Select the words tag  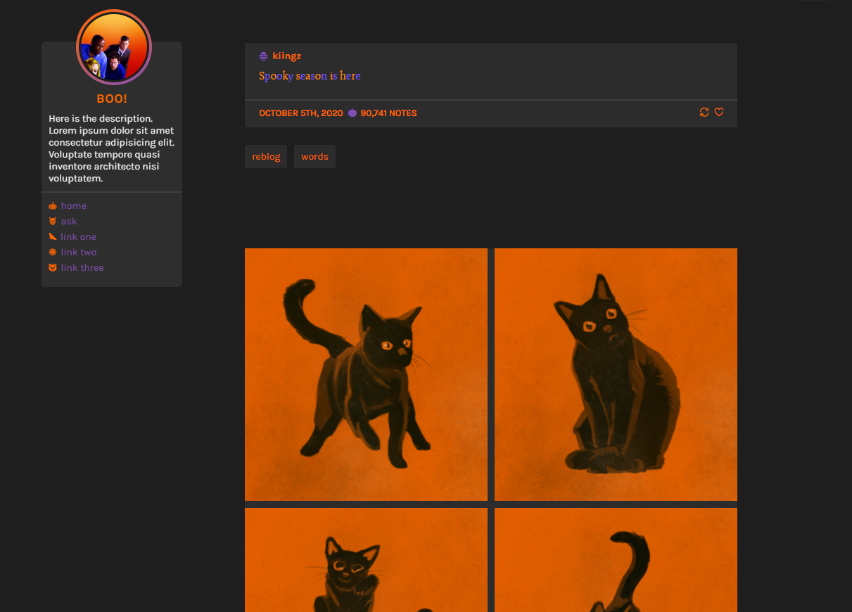pyautogui.click(x=314, y=157)
